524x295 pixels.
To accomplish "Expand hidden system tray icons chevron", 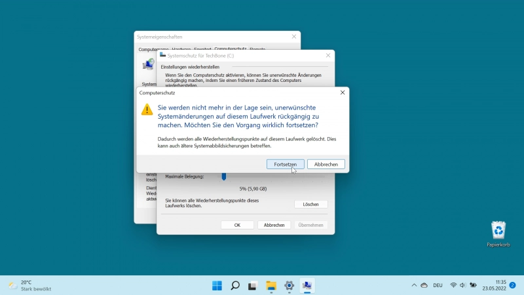I will (414, 285).
